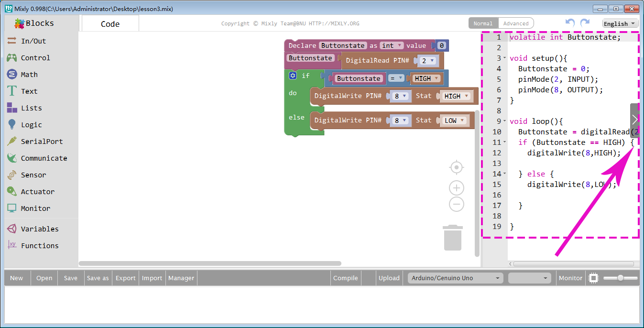
Task: Open the Text block category
Action: pos(29,91)
